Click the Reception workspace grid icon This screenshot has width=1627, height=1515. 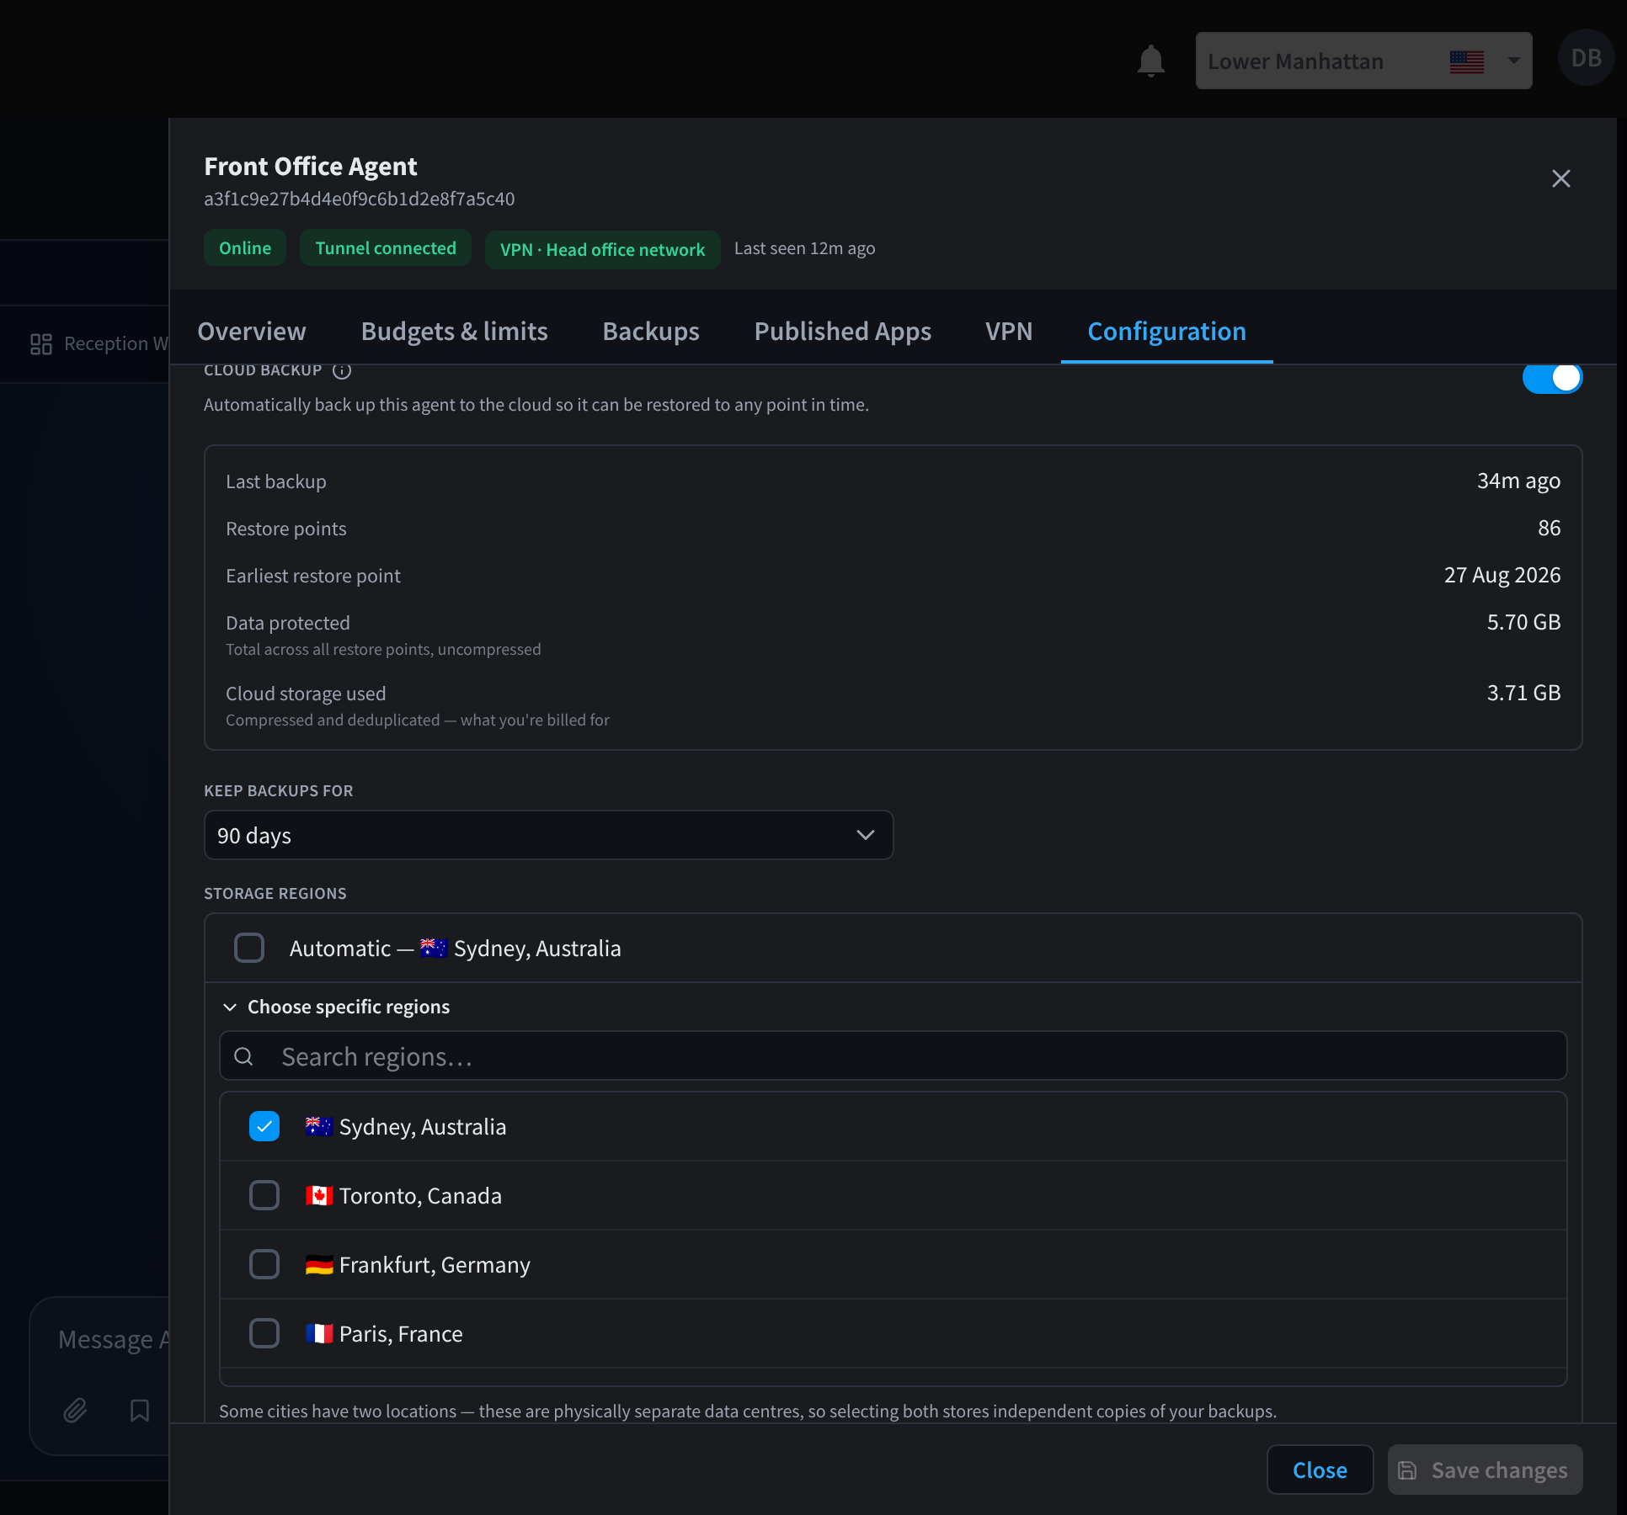[x=41, y=343]
